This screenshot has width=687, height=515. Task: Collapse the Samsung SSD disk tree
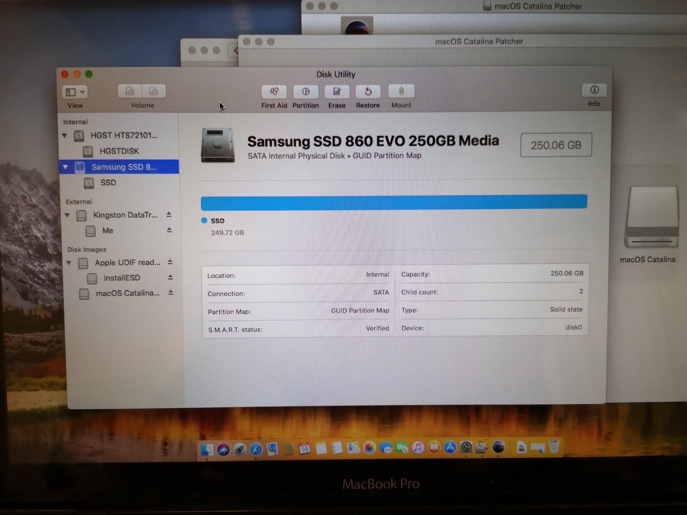pos(65,167)
